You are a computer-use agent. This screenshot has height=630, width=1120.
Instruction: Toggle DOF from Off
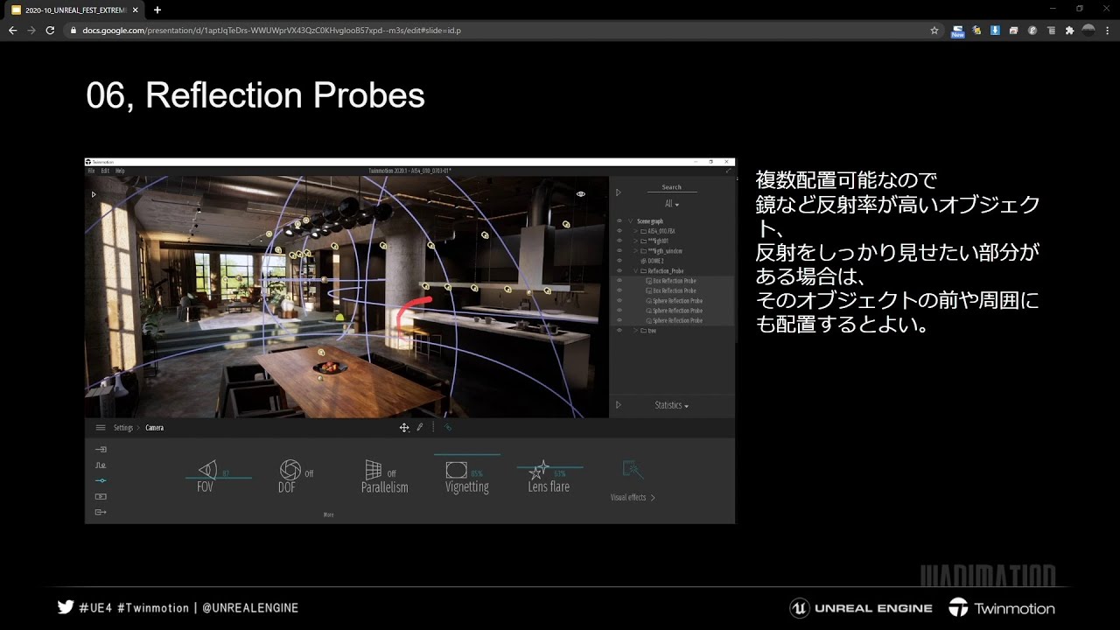tap(309, 473)
